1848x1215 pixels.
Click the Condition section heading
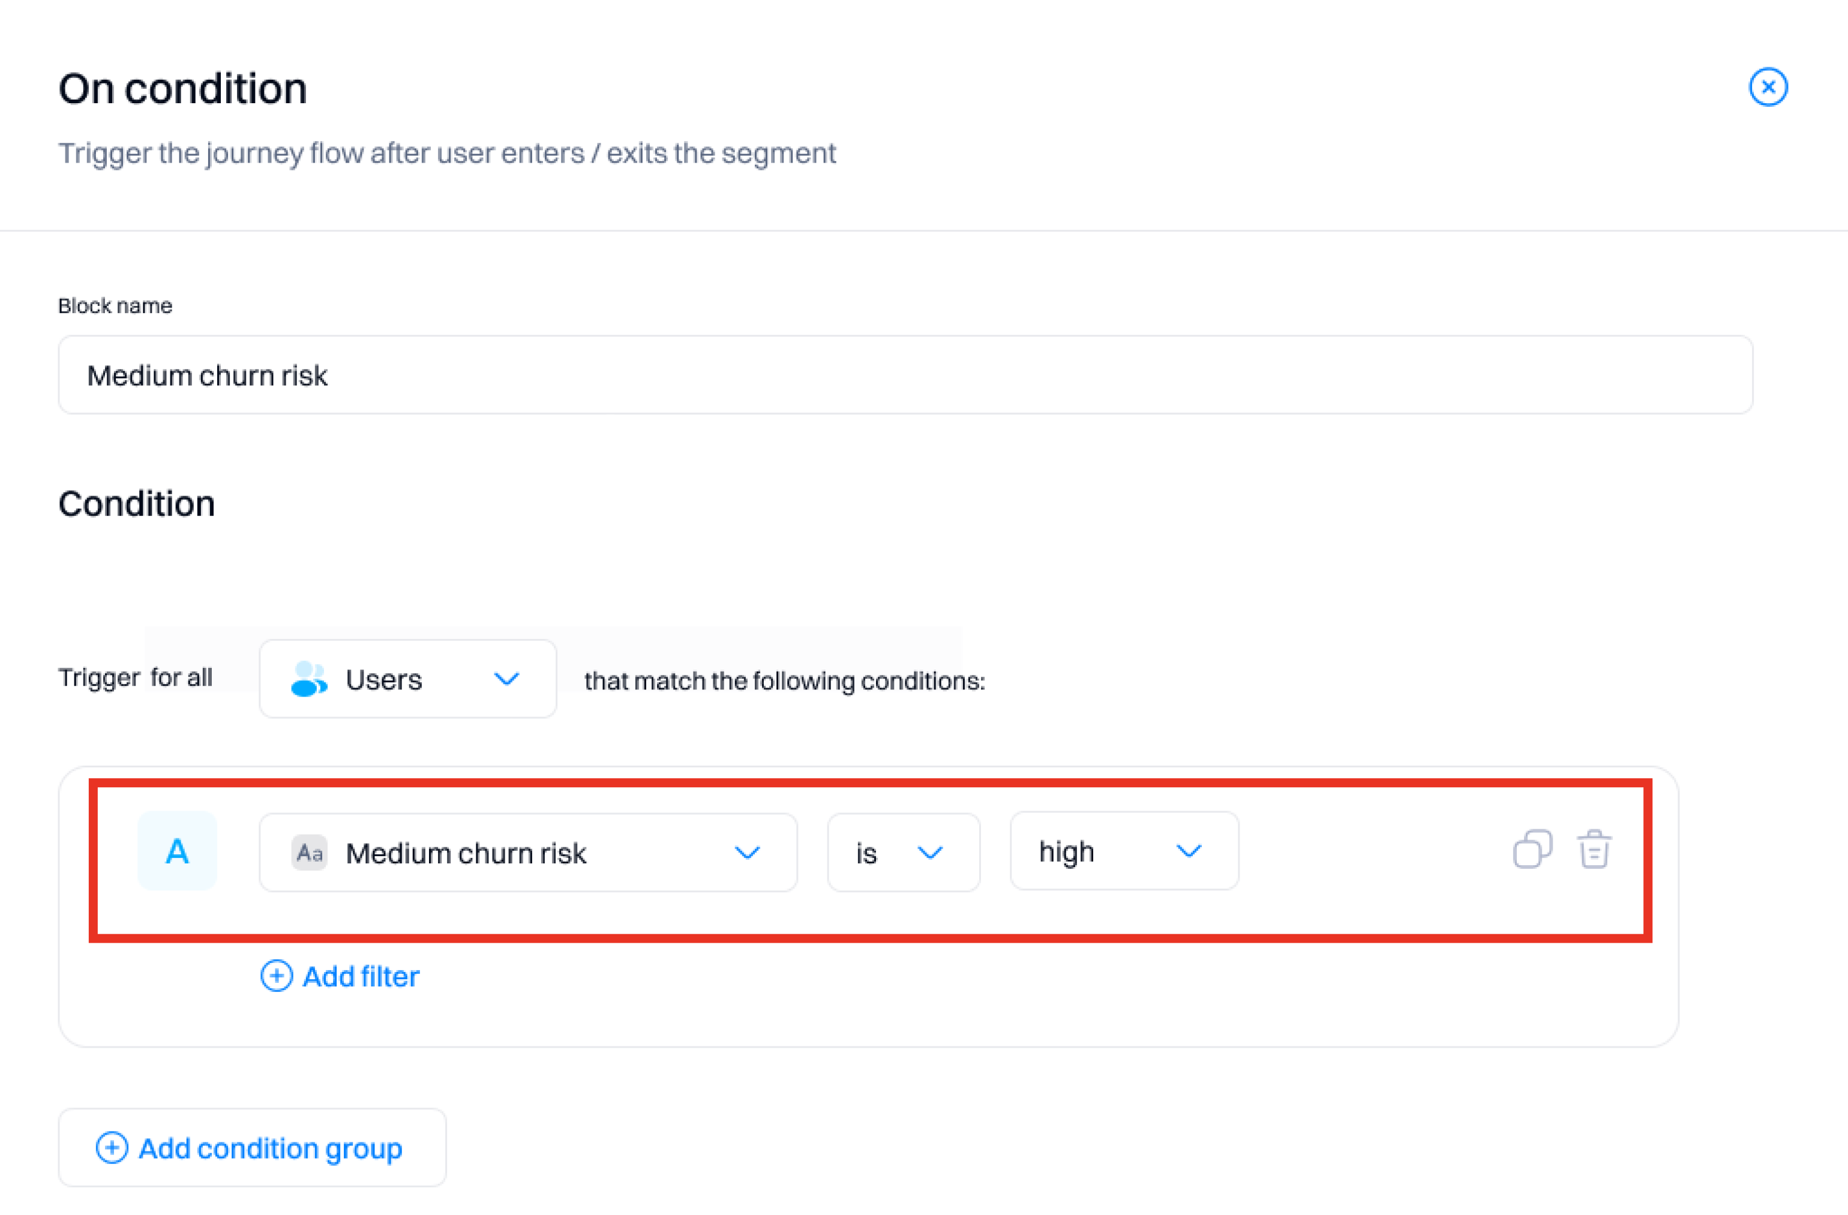point(137,504)
